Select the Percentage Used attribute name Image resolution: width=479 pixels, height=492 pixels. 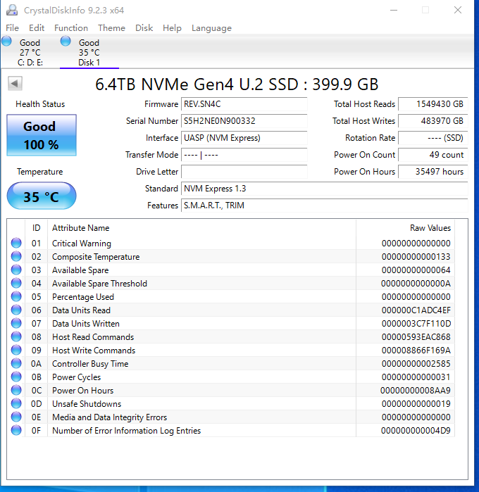pyautogui.click(x=83, y=297)
